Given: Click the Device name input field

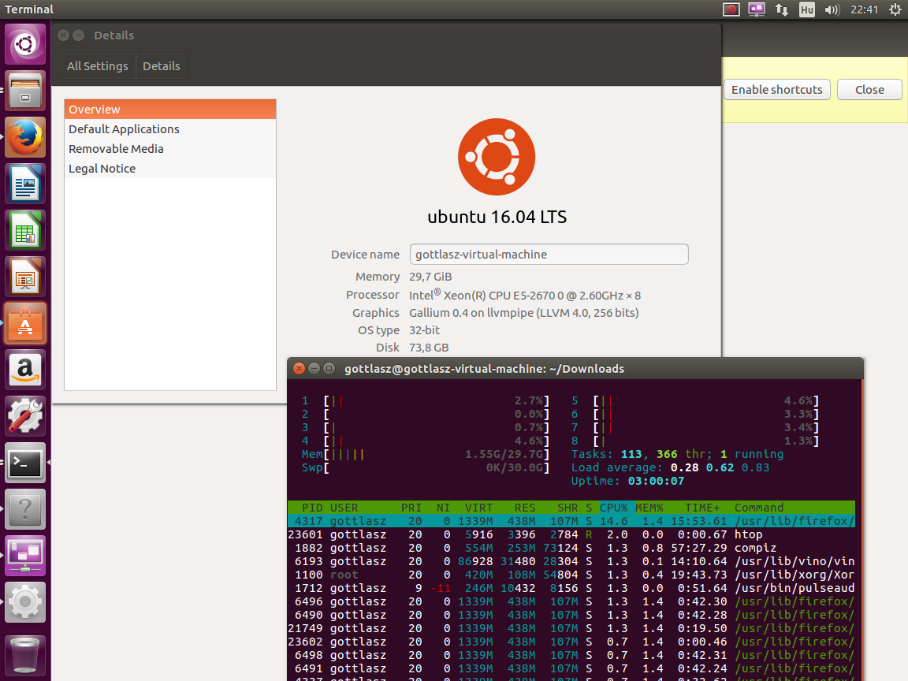Looking at the screenshot, I should pyautogui.click(x=549, y=255).
